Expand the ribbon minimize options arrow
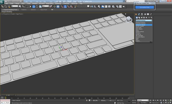The width and height of the screenshot is (172, 104). tap(54, 10)
